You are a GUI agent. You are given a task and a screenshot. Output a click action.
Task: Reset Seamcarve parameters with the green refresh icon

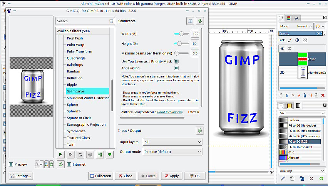[200, 21]
